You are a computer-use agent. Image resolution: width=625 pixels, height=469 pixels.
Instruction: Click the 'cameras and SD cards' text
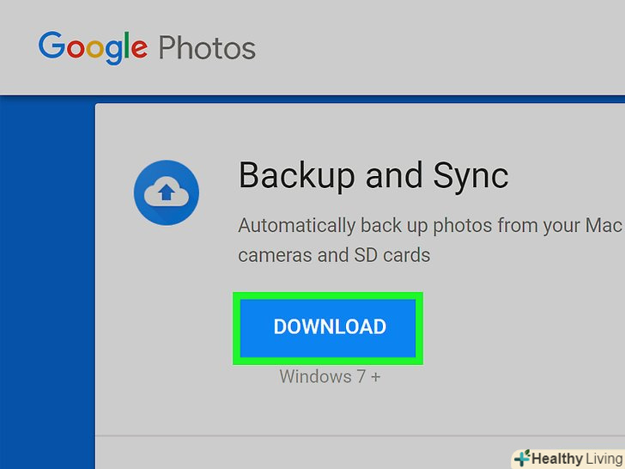pos(334,255)
